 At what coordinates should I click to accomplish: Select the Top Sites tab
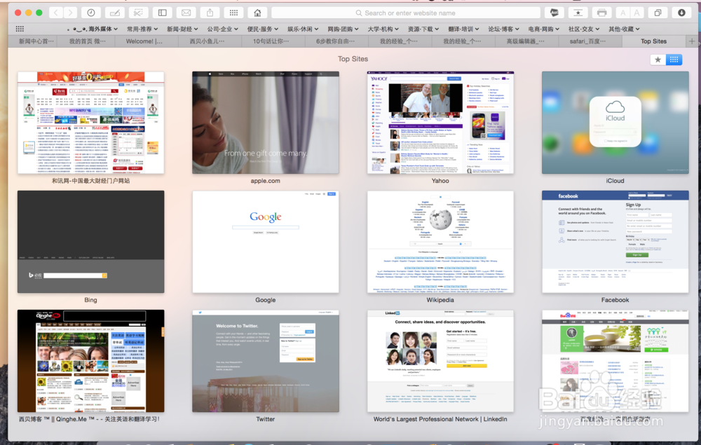pyautogui.click(x=653, y=41)
